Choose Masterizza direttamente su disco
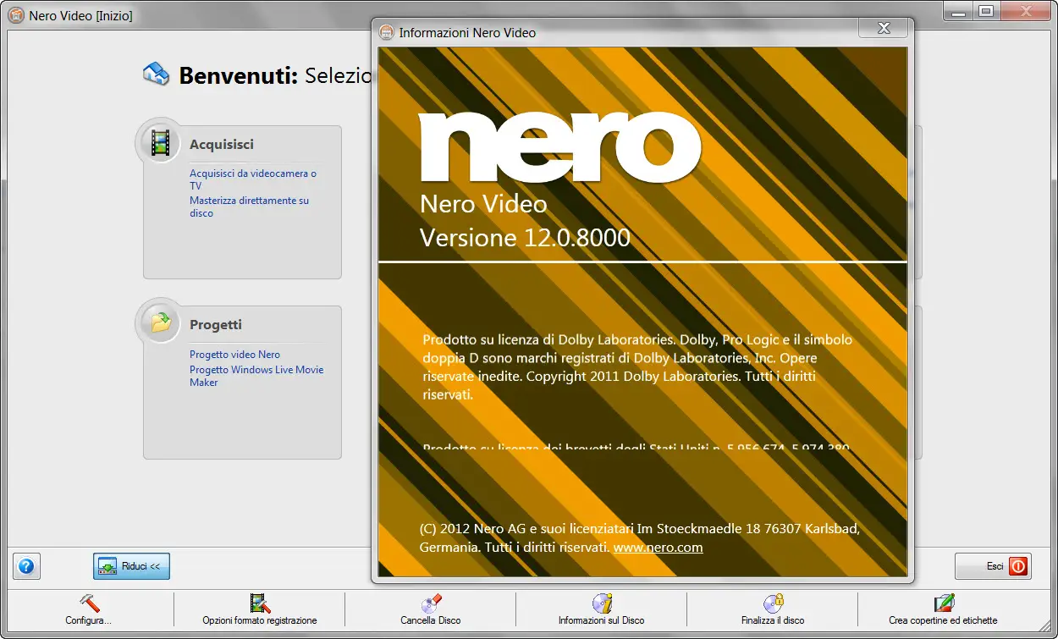This screenshot has width=1058, height=639. [x=249, y=207]
